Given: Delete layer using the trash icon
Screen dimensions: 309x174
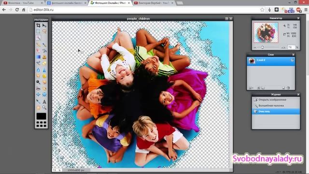Looking at the screenshot, I should [x=288, y=88].
